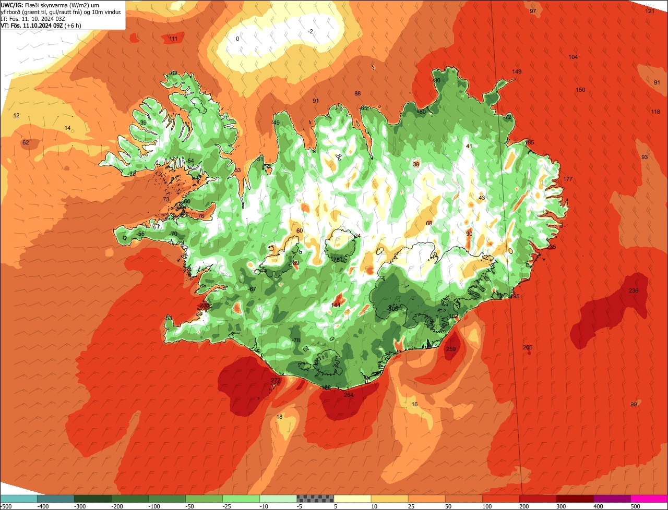Select the -50 to -25 green legend swatch
This screenshot has height=510, width=668.
tap(204, 499)
